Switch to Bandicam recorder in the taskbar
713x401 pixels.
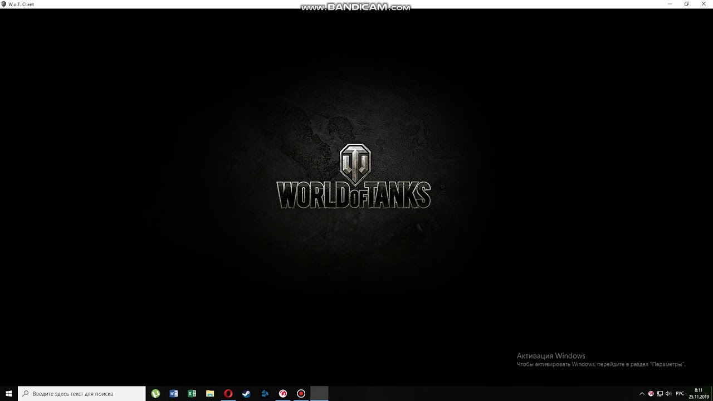tap(301, 394)
